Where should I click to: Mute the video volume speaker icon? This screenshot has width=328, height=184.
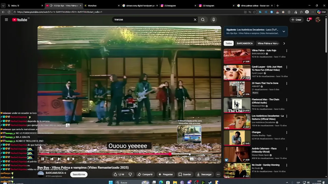(x=68, y=159)
